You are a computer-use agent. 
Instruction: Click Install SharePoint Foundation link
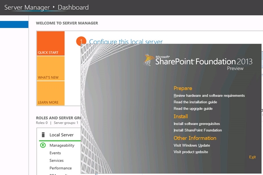point(198,130)
